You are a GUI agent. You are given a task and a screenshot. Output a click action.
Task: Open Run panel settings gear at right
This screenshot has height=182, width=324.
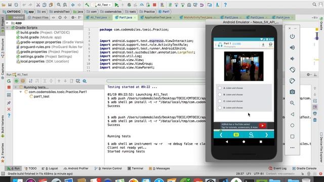click(308, 74)
